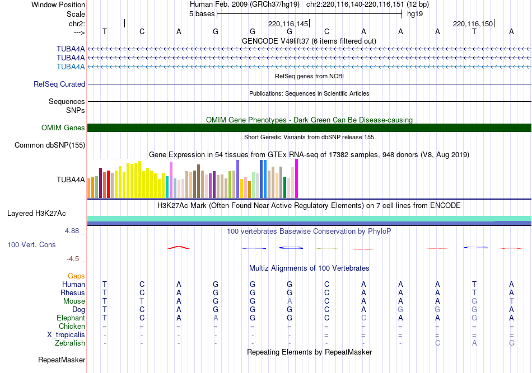532x373 pixels.
Task: Click the '5 bases' scale bar label
Action: point(202,14)
